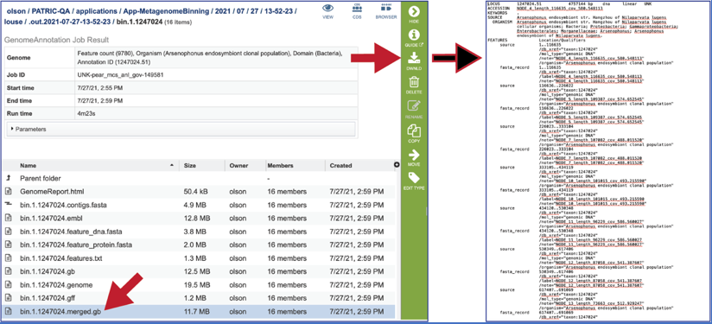Hide the action panel with HIDE icon
The height and width of the screenshot is (324, 712).
pos(414,11)
